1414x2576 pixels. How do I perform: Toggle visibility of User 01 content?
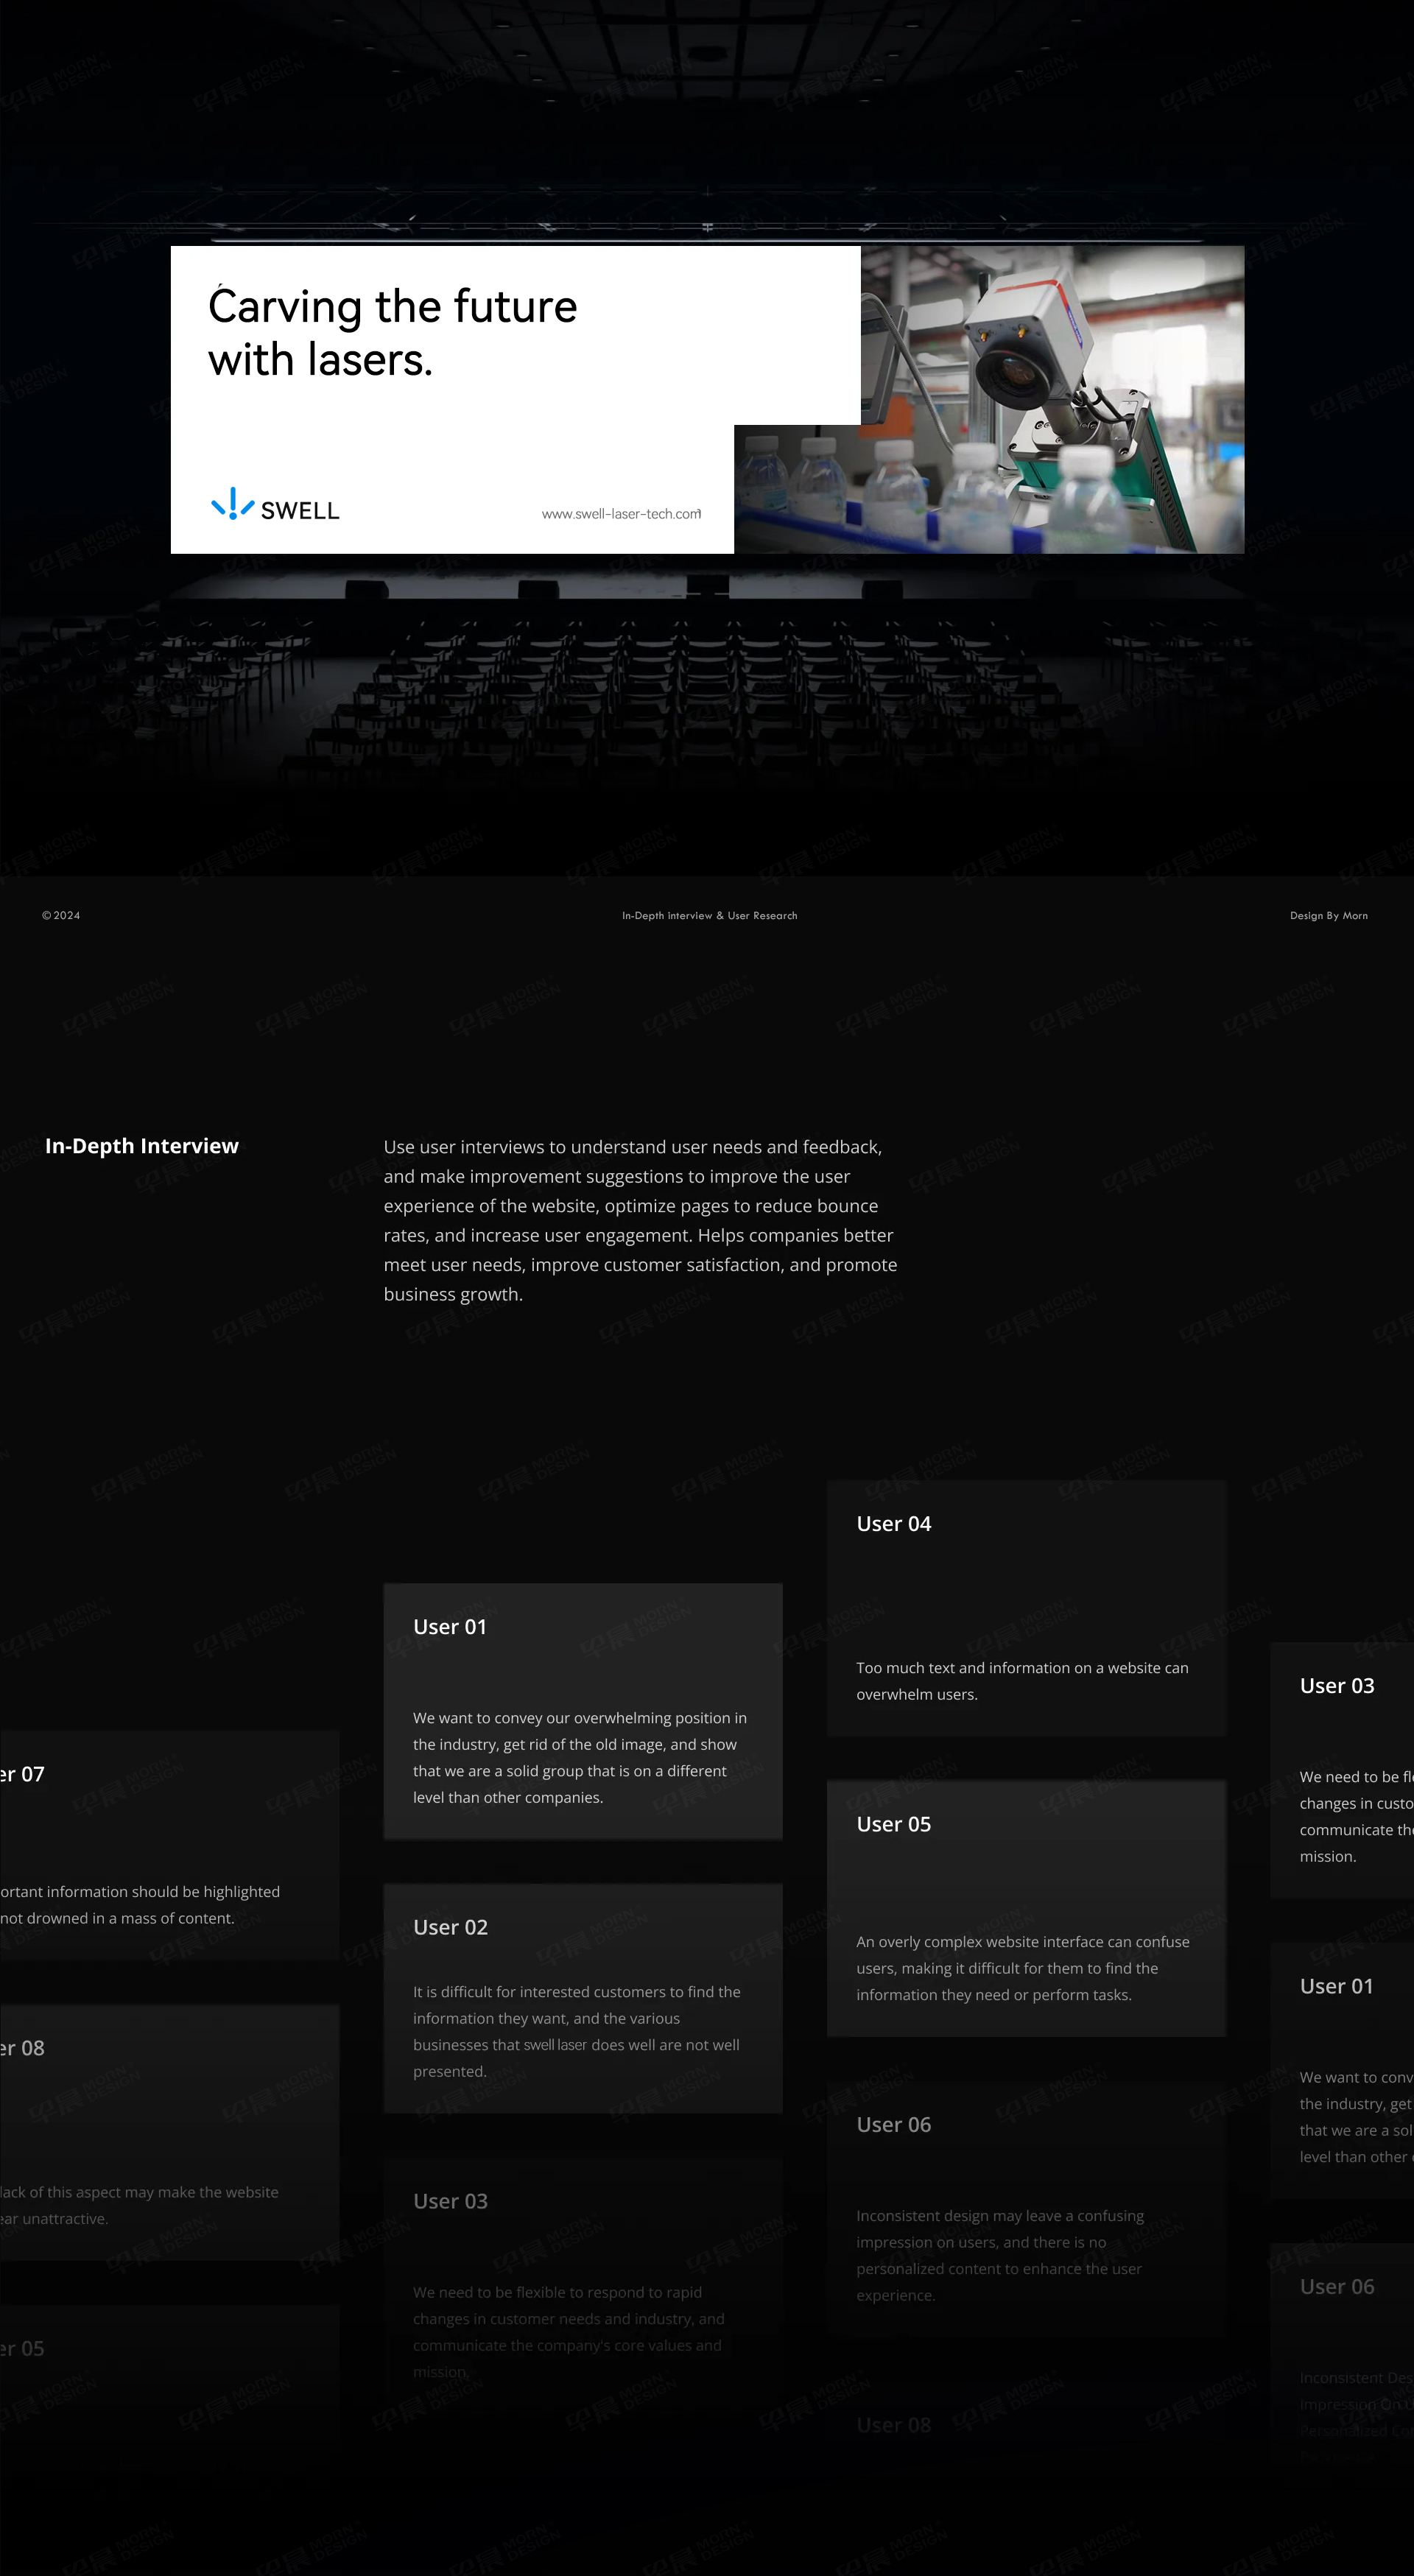click(448, 1626)
